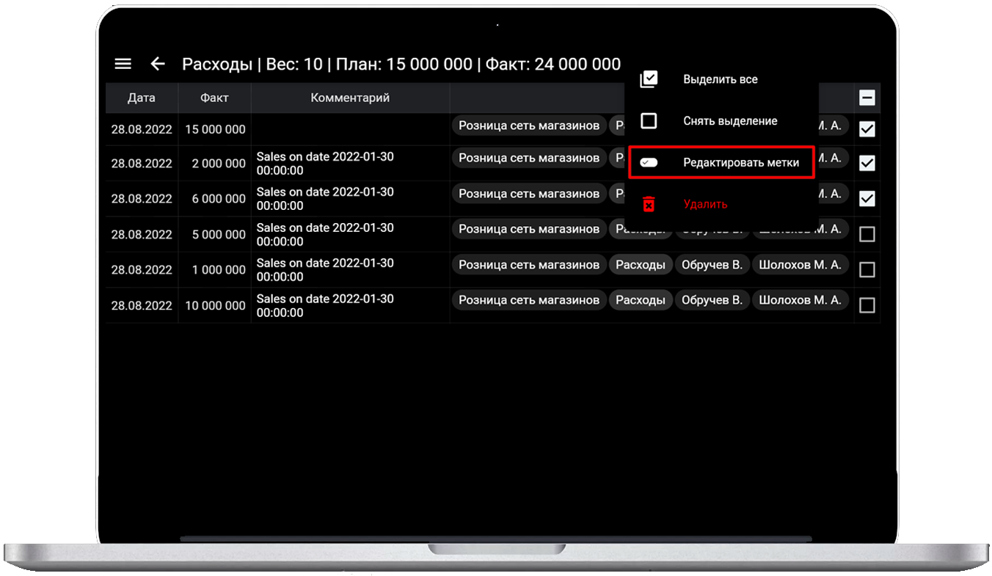The height and width of the screenshot is (576, 992).
Task: Click the red trash delete icon
Action: 649,204
